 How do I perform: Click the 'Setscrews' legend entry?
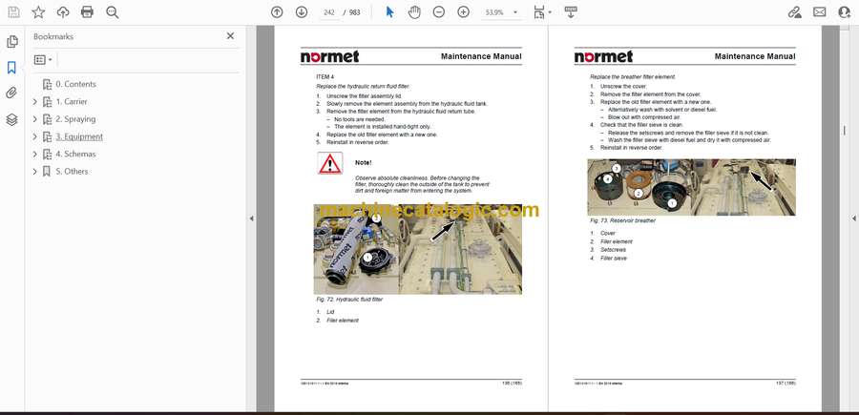(614, 250)
